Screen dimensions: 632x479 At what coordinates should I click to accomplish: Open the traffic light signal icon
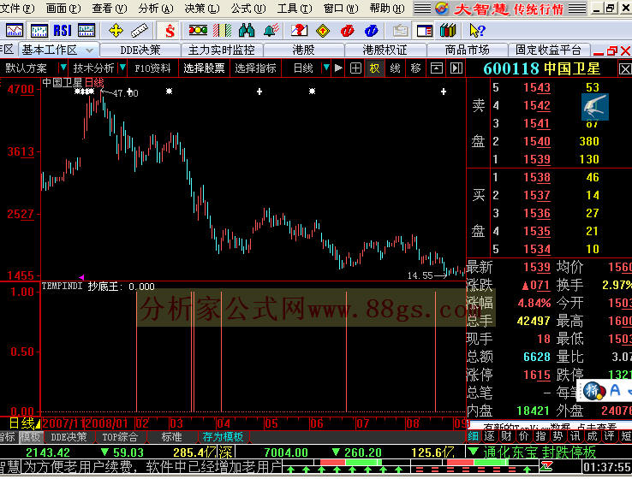pyautogui.click(x=198, y=31)
